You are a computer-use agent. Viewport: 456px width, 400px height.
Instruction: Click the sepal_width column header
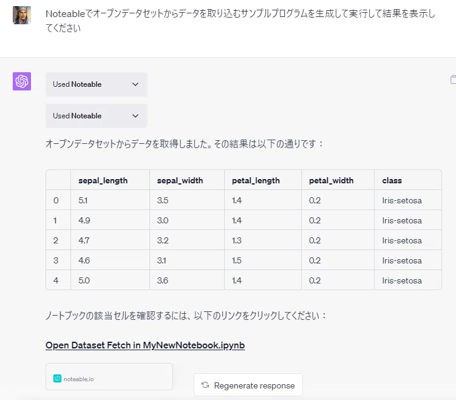(187, 180)
